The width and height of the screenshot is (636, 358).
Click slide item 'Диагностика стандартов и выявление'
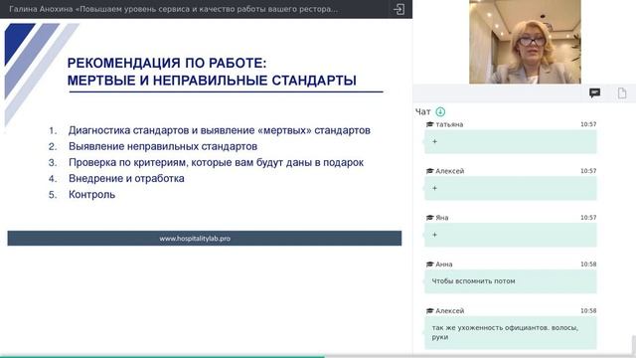click(x=219, y=130)
